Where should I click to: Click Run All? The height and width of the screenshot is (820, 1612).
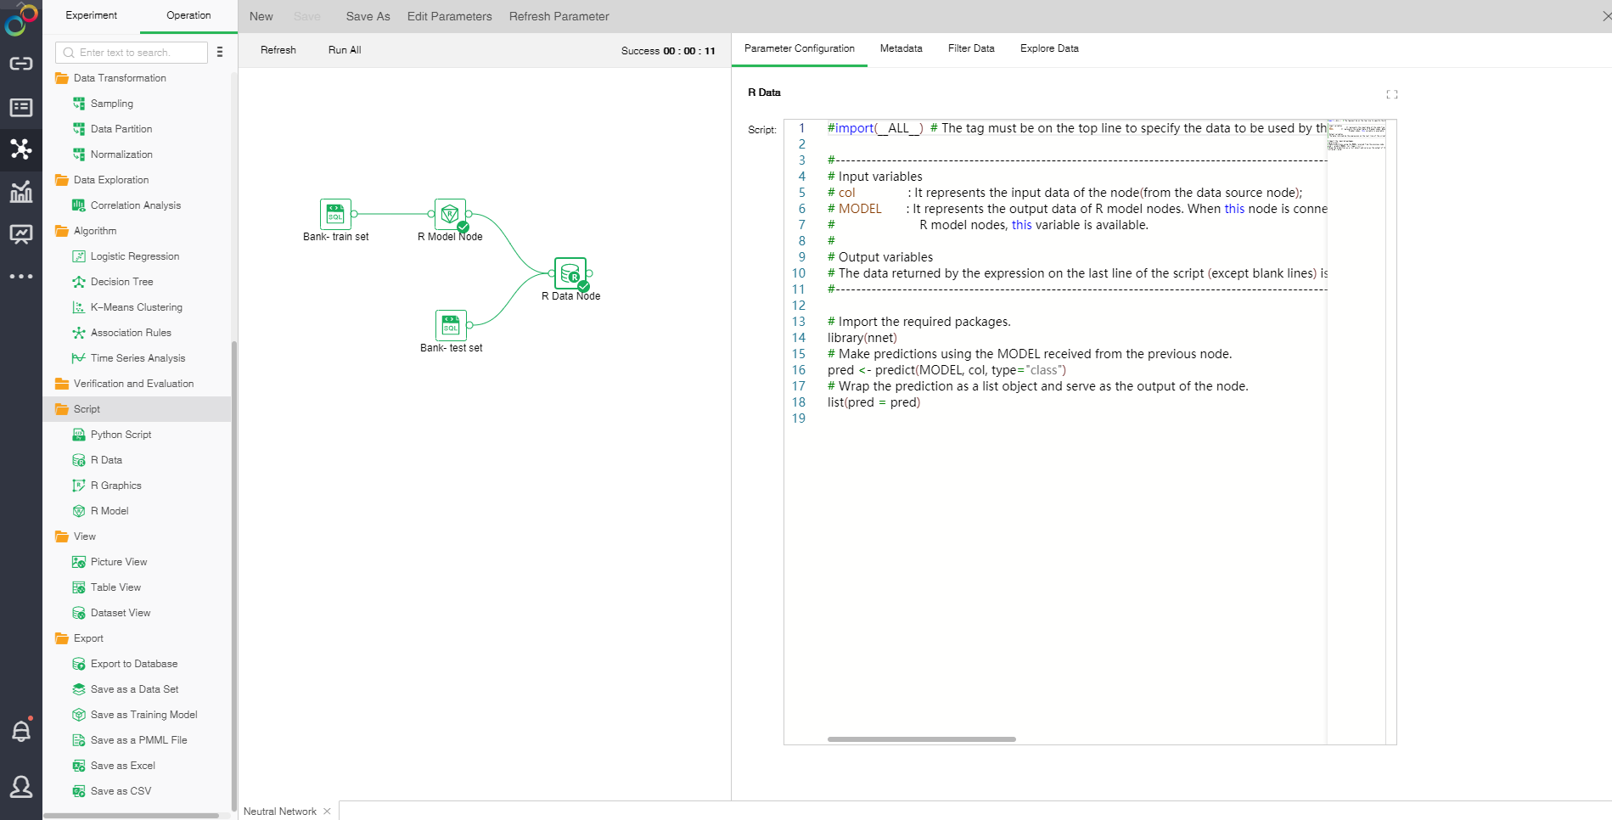click(x=345, y=50)
